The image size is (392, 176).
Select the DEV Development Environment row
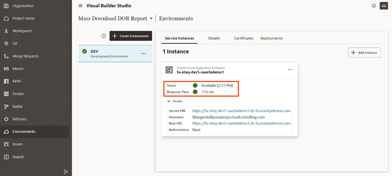click(115, 53)
